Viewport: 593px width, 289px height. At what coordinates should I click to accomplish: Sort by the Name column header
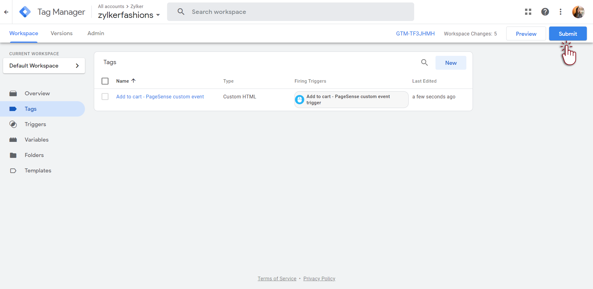click(x=123, y=81)
